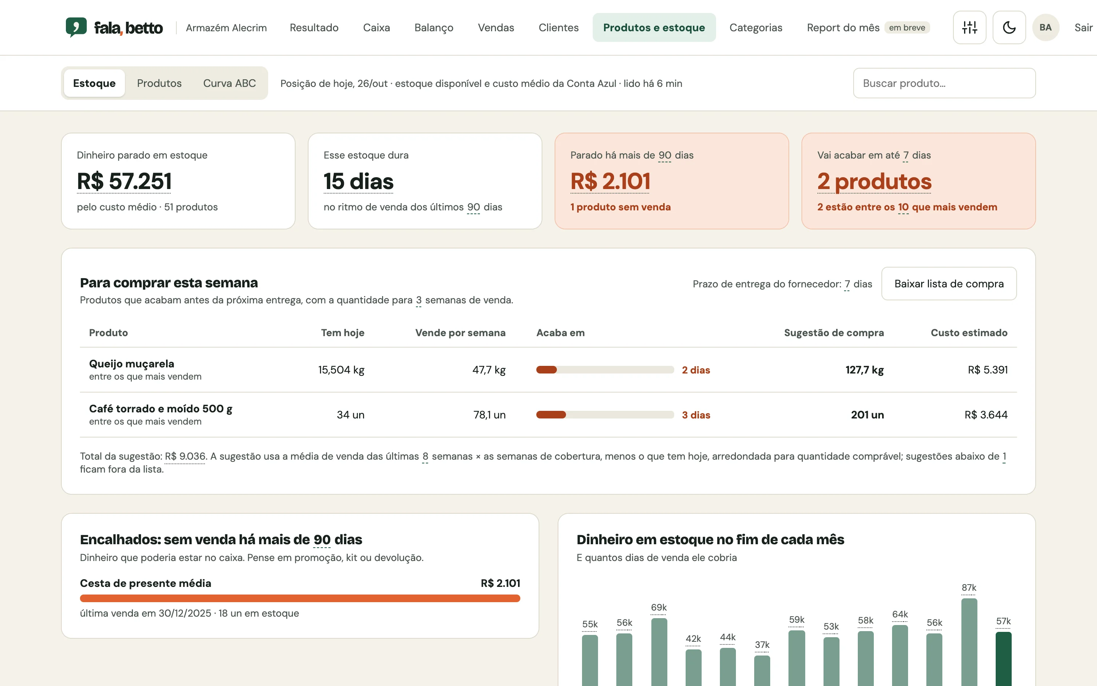Open the settings sliders icon
The image size is (1097, 686).
970,28
